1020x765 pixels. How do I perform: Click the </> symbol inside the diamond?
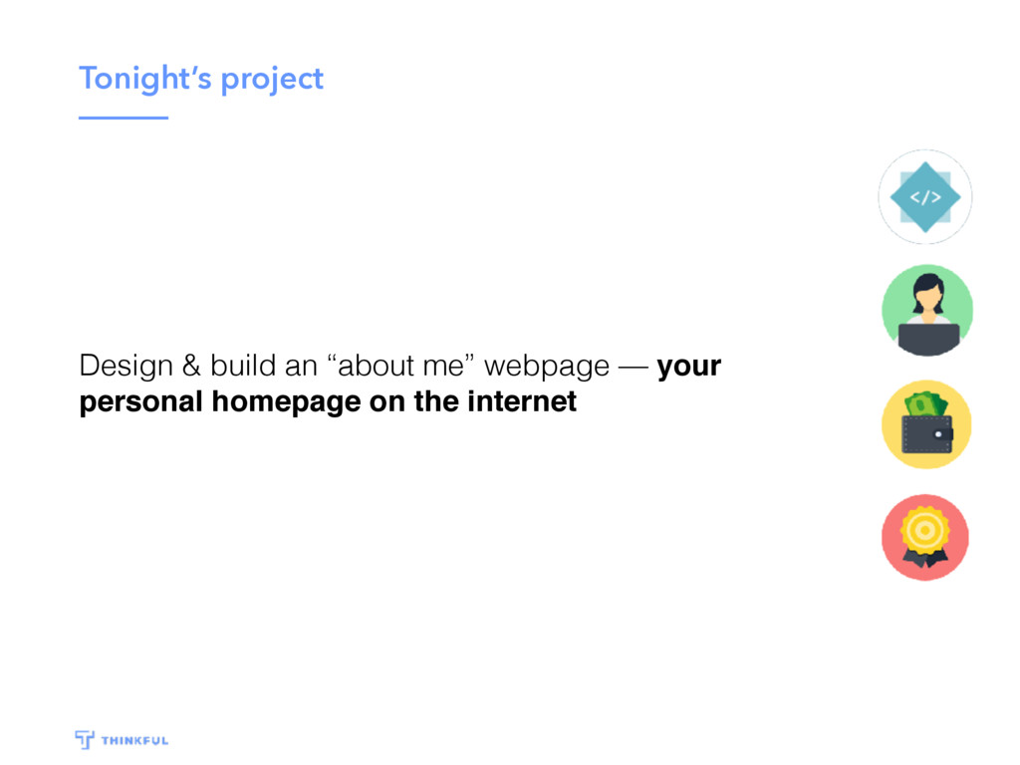pyautogui.click(x=925, y=197)
